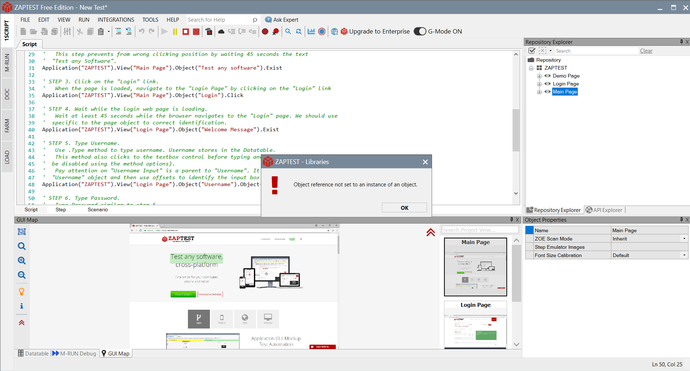The height and width of the screenshot is (371, 690).
Task: Expand the Login Page tree node
Action: 540,84
